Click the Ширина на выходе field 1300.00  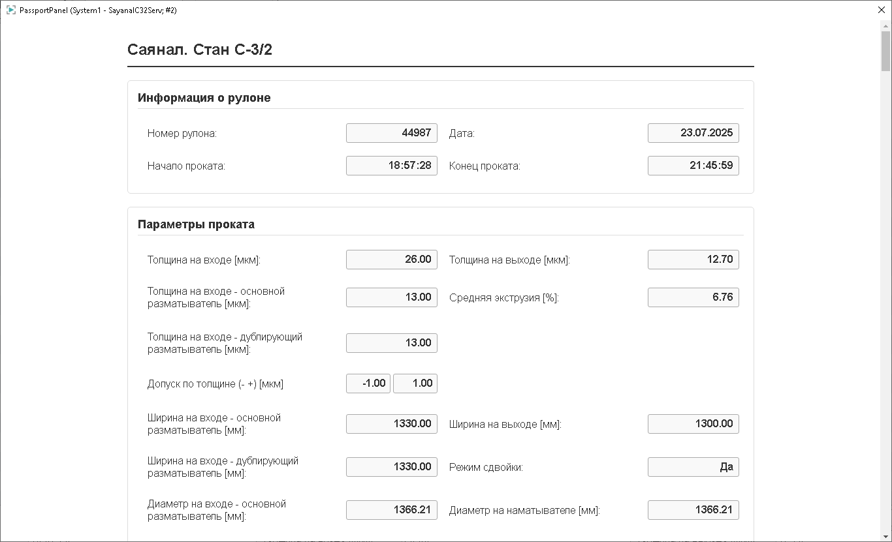693,424
